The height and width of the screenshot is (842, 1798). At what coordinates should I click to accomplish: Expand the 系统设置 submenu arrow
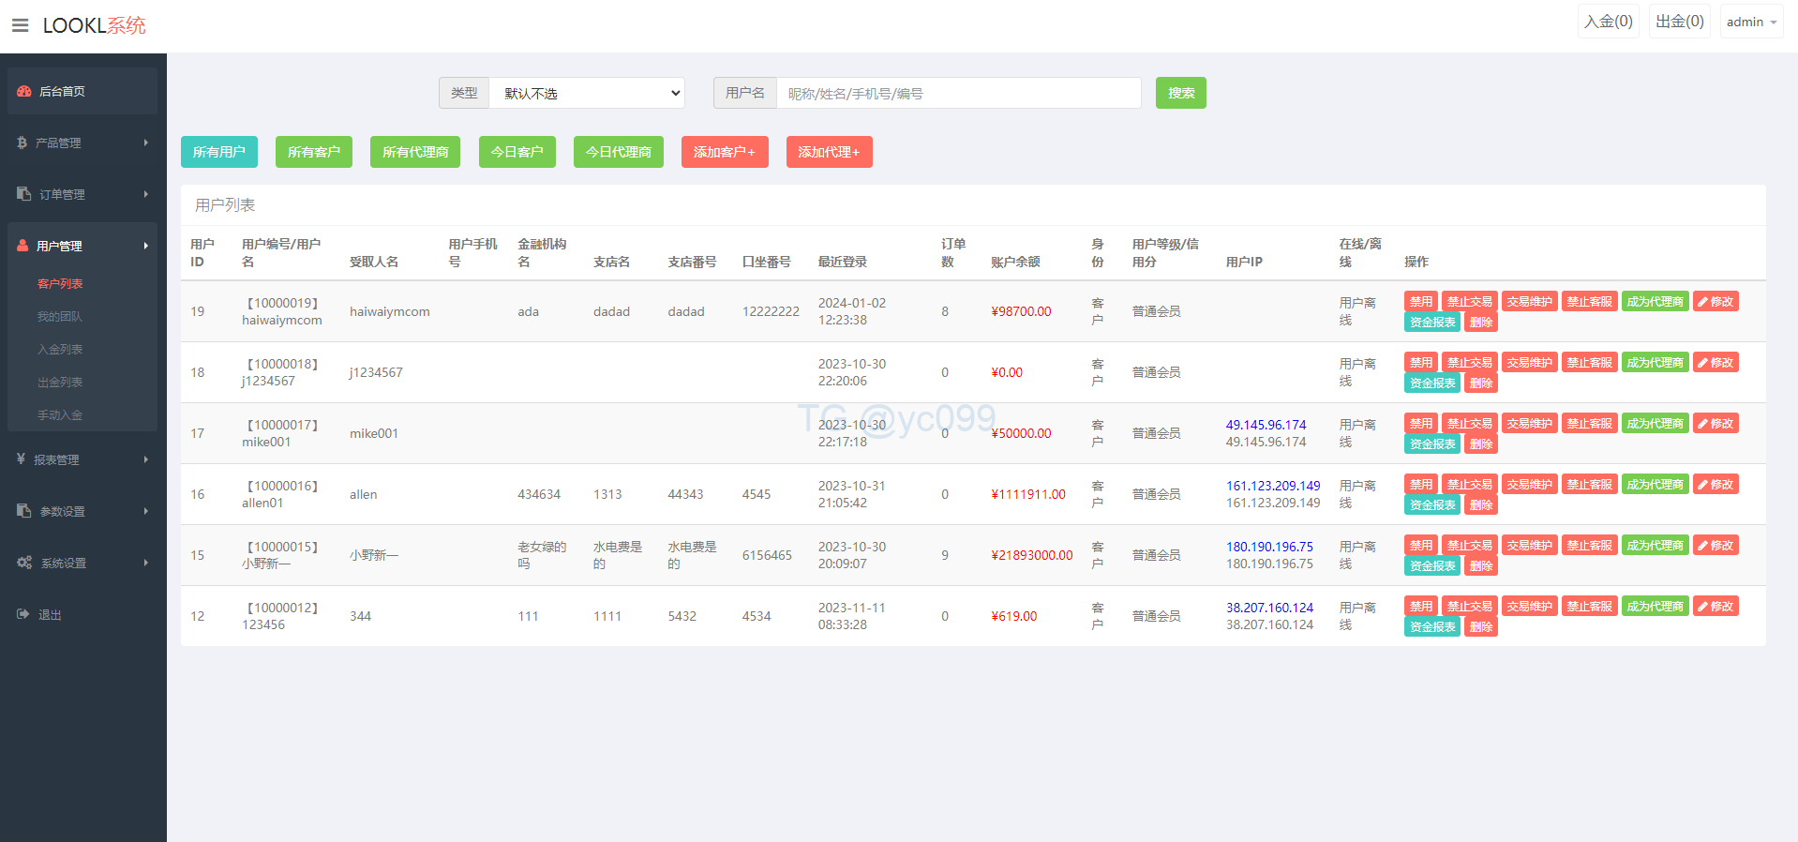(x=146, y=563)
